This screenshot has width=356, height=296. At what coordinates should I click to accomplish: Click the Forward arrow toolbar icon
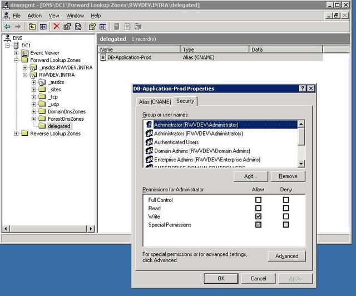pyautogui.click(x=18, y=27)
